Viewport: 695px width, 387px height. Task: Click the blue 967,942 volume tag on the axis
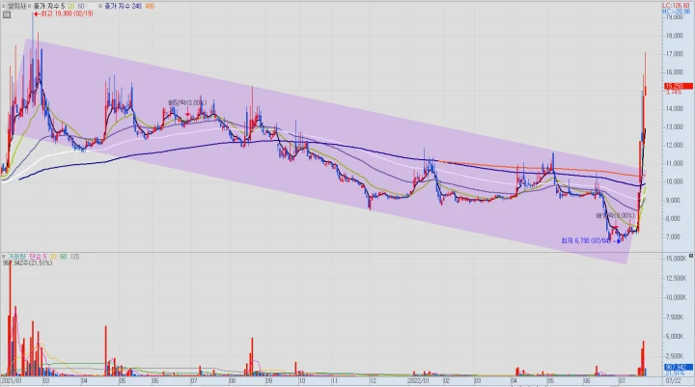click(679, 367)
